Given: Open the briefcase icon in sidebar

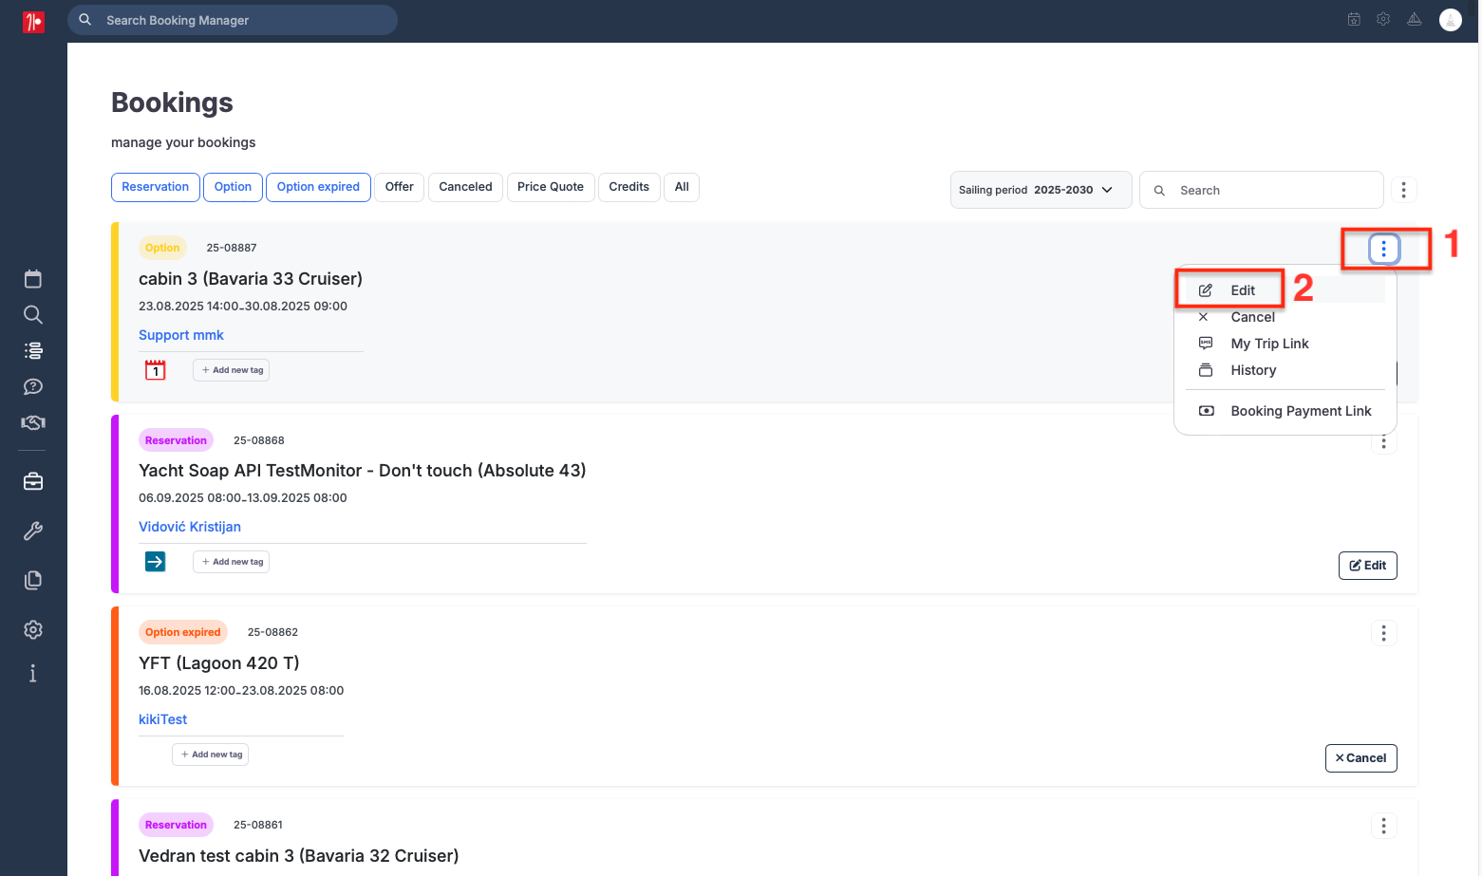Looking at the screenshot, I should (x=33, y=482).
